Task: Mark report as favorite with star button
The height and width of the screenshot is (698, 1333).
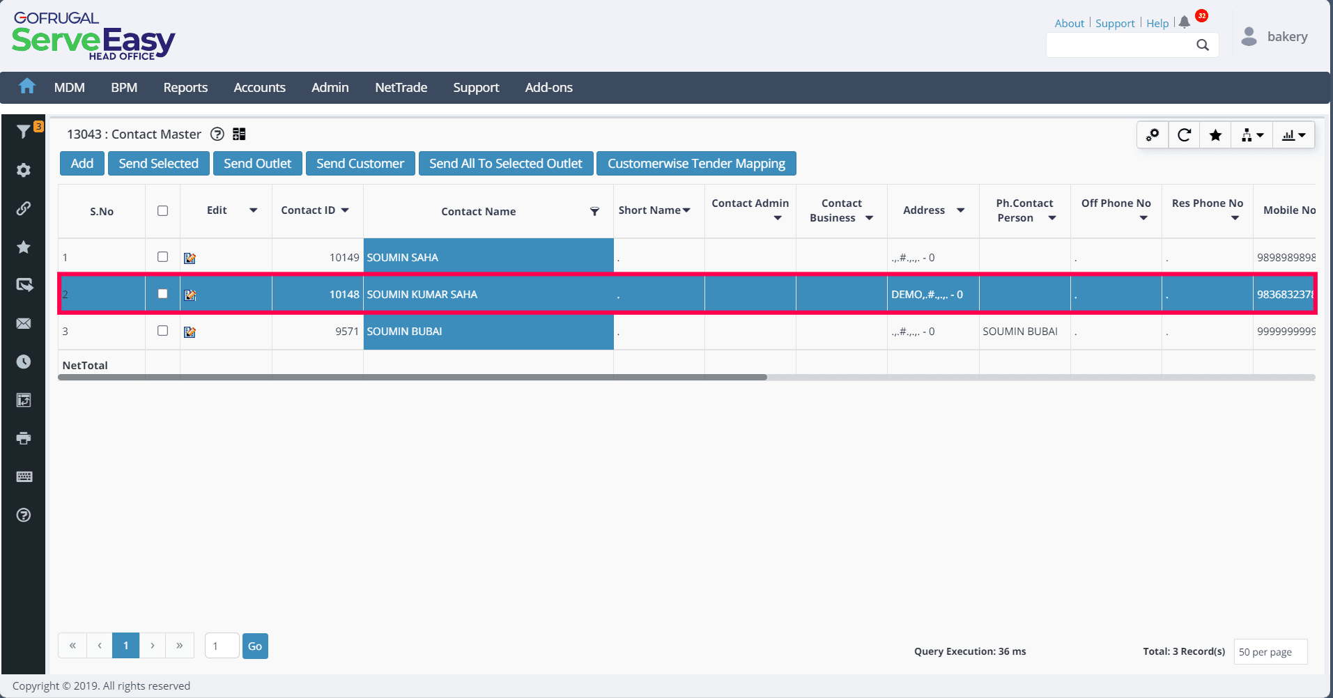Action: [x=1215, y=134]
